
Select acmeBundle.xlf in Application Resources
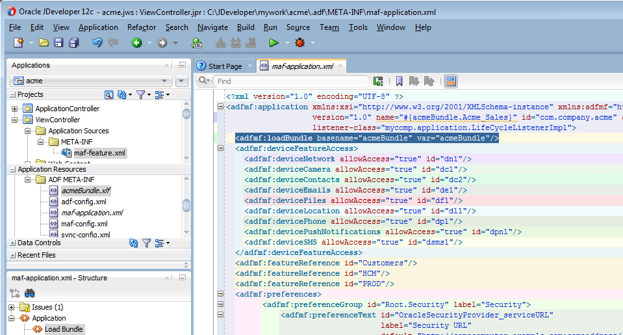86,191
